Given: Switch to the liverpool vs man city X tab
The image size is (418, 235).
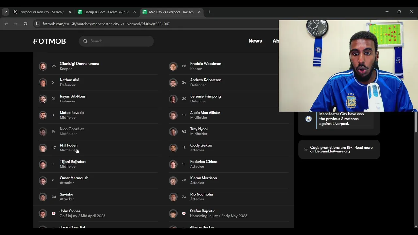Looking at the screenshot, I should click(40, 12).
